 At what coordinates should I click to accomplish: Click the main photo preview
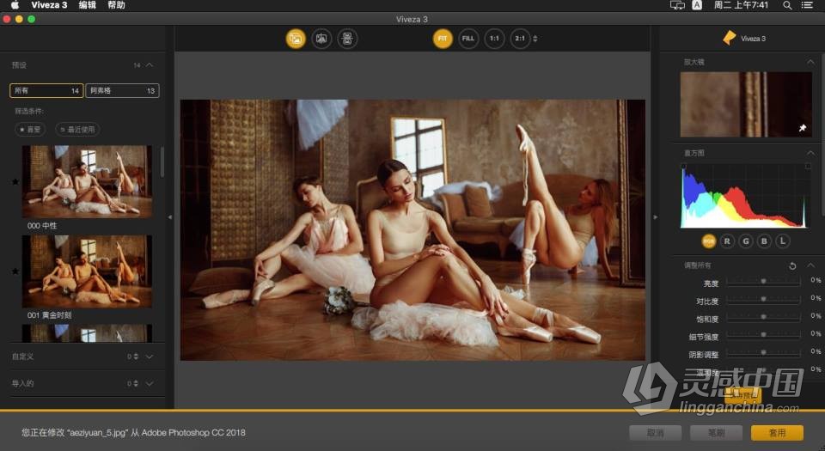[412, 230]
